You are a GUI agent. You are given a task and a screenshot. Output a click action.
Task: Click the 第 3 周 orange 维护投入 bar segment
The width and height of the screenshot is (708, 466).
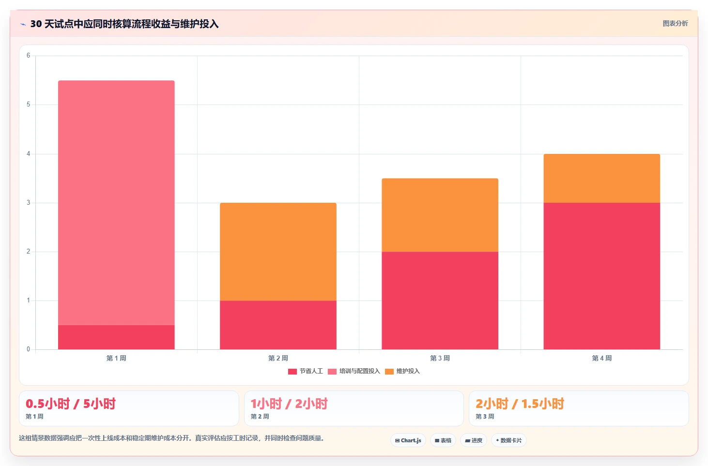tap(440, 215)
